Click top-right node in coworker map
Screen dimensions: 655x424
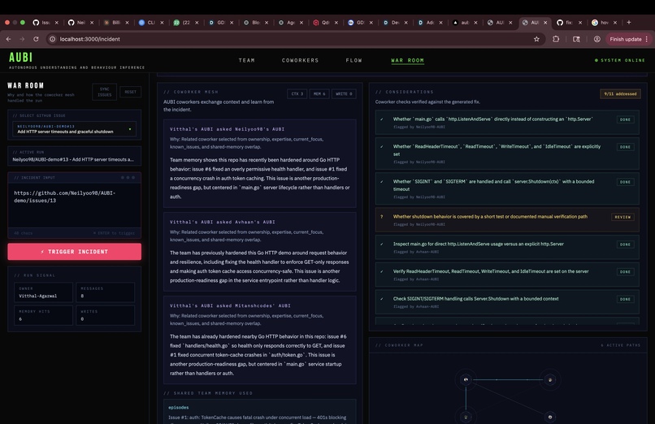coord(549,380)
